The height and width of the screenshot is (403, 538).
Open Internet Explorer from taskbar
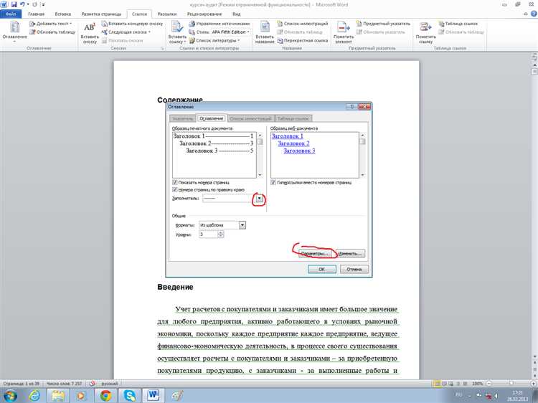[x=34, y=396]
